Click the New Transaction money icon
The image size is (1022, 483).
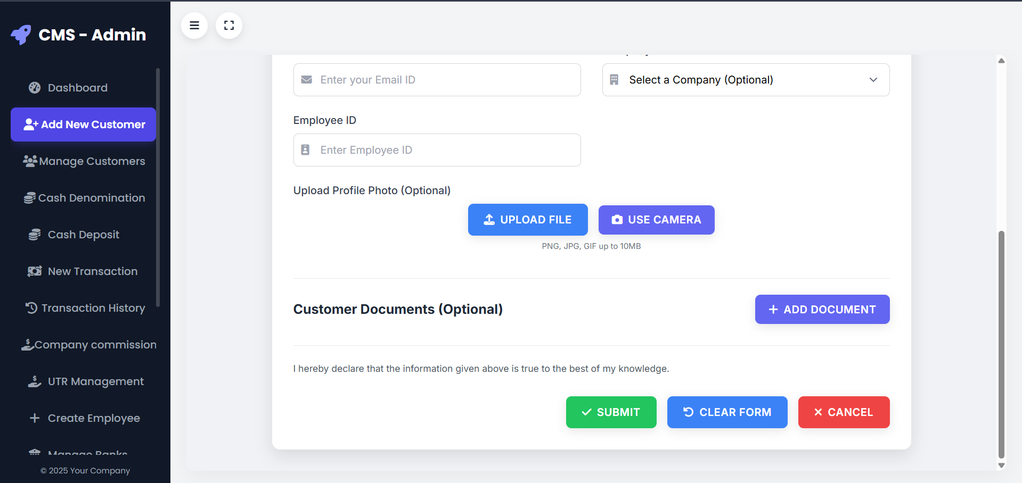coord(35,271)
